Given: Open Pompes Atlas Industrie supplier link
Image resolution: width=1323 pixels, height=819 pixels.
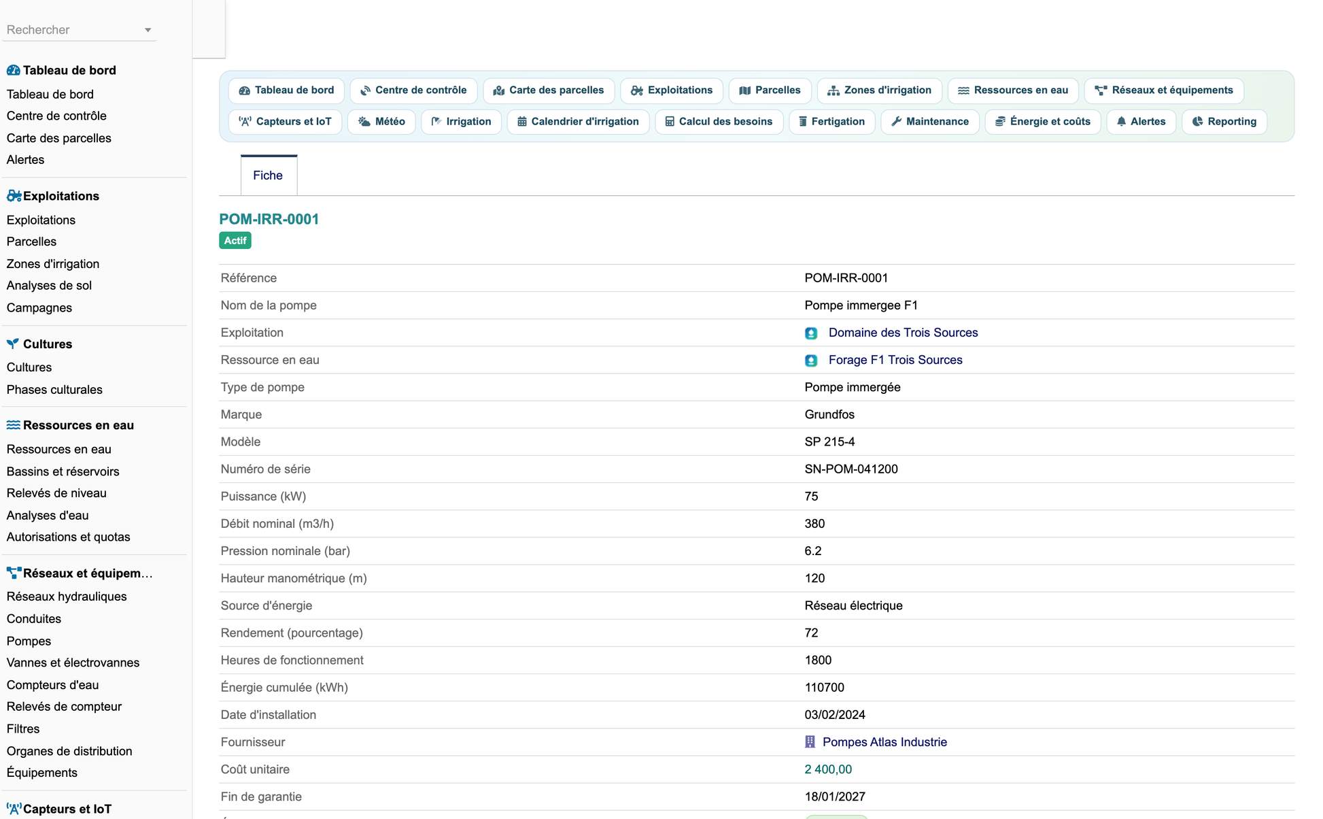Looking at the screenshot, I should [884, 742].
